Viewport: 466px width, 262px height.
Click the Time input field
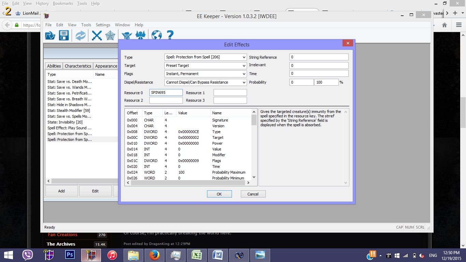[x=319, y=73]
